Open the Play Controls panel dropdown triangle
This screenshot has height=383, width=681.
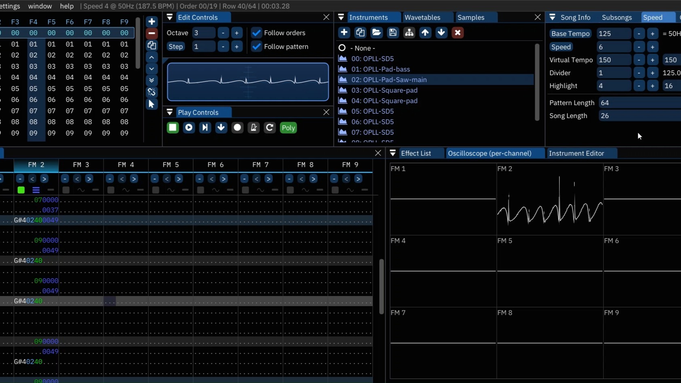(x=170, y=112)
